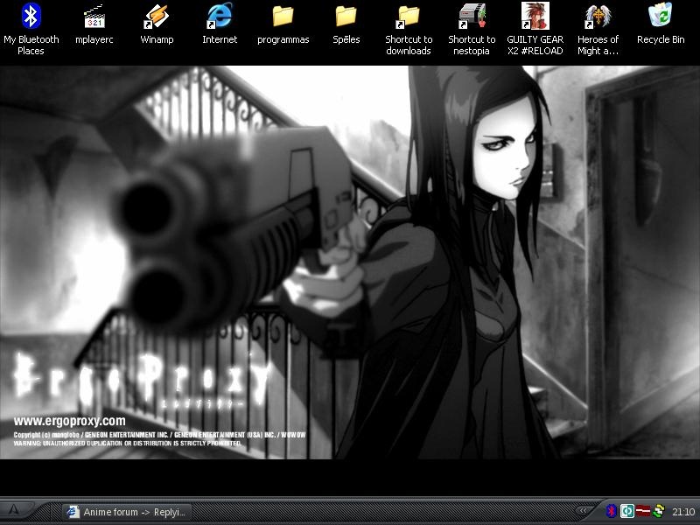
Task: Select the GUILTY GEAR X2 #RELOAD icon
Action: 535,29
